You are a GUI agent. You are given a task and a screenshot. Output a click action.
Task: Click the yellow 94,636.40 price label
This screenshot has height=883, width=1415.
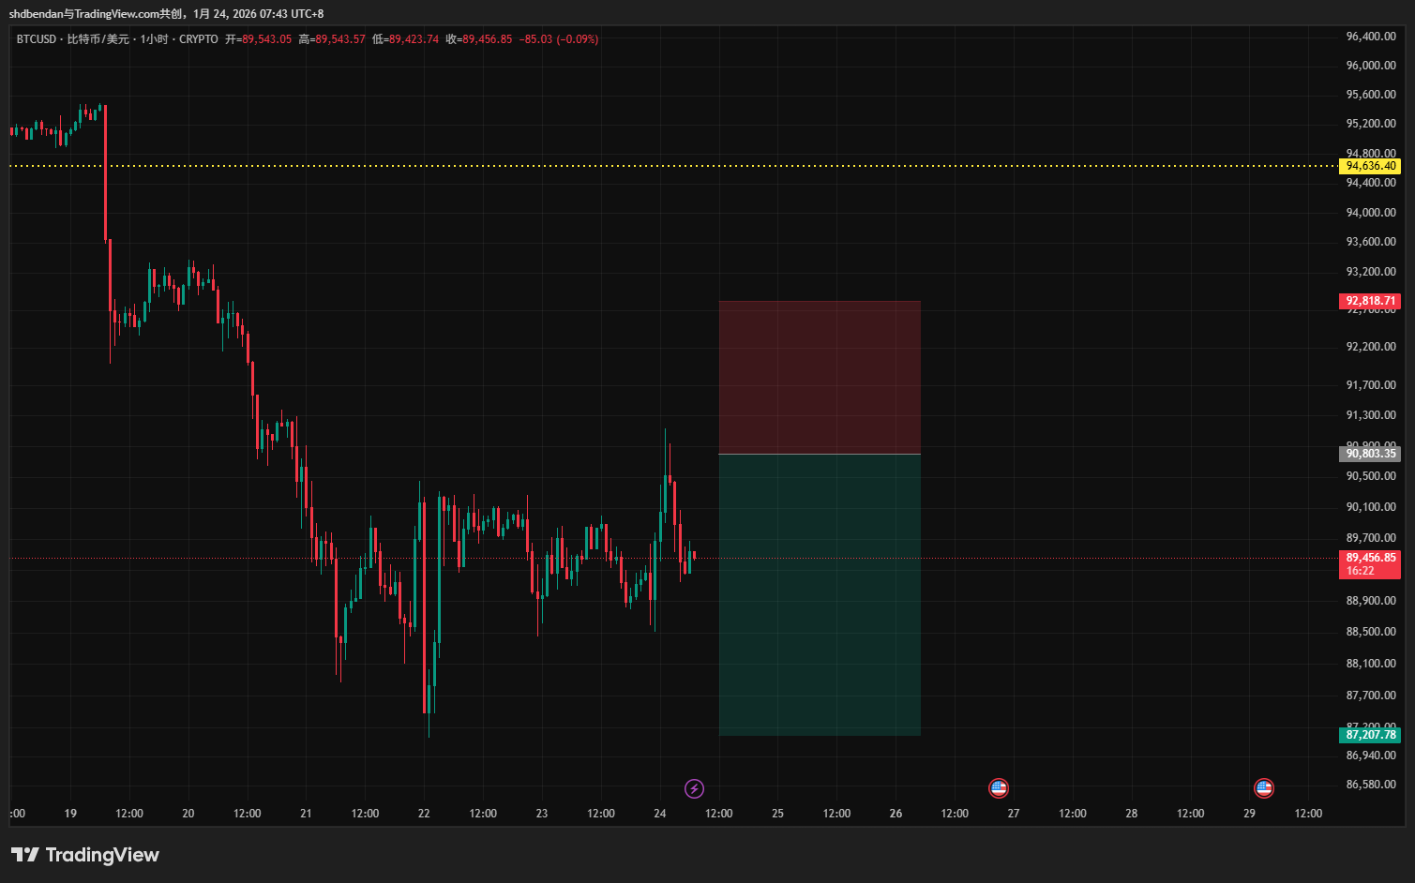(1370, 166)
